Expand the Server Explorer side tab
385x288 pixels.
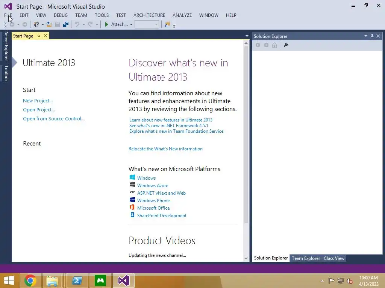click(x=6, y=46)
